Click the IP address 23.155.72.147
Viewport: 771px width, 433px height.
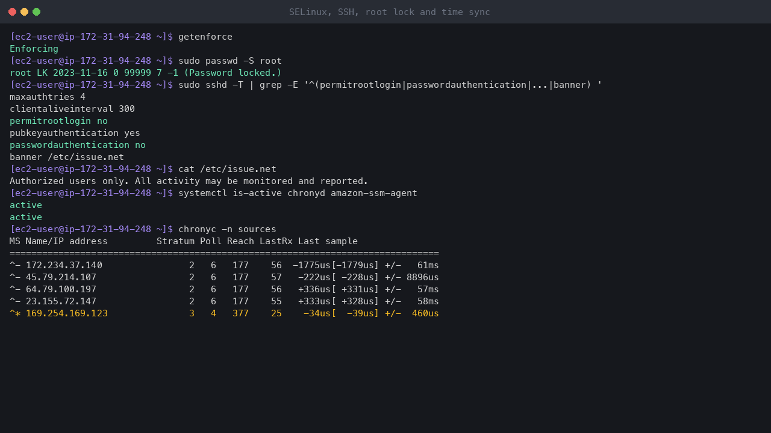click(x=61, y=301)
